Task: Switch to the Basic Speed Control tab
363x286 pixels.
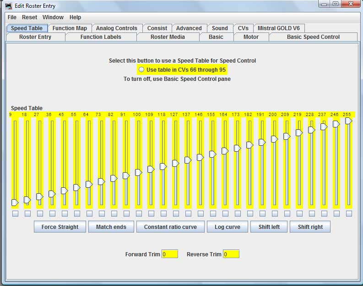Action: (x=313, y=37)
